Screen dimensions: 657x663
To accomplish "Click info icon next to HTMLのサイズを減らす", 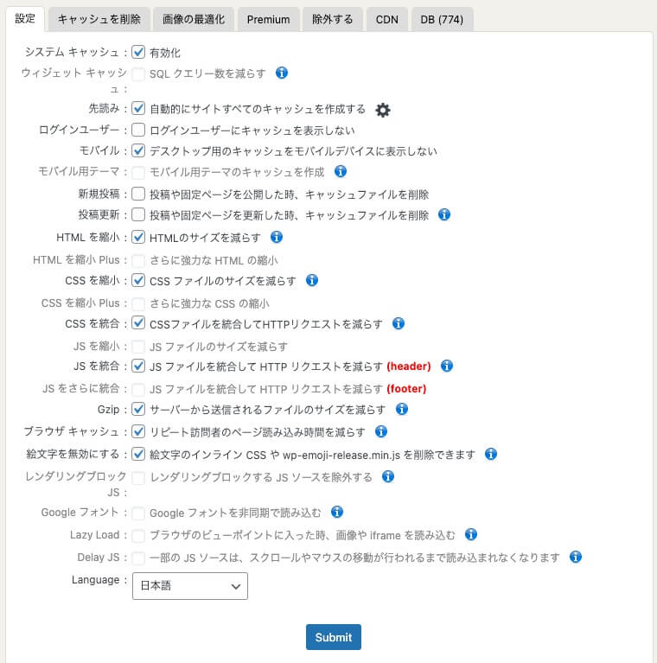I will 277,237.
